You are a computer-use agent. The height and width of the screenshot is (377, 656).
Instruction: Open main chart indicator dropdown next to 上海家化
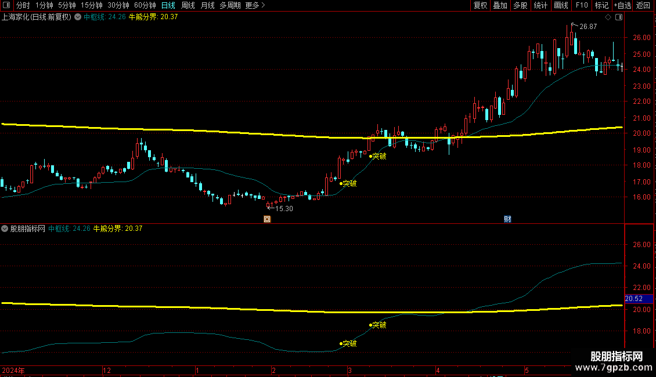click(x=78, y=17)
